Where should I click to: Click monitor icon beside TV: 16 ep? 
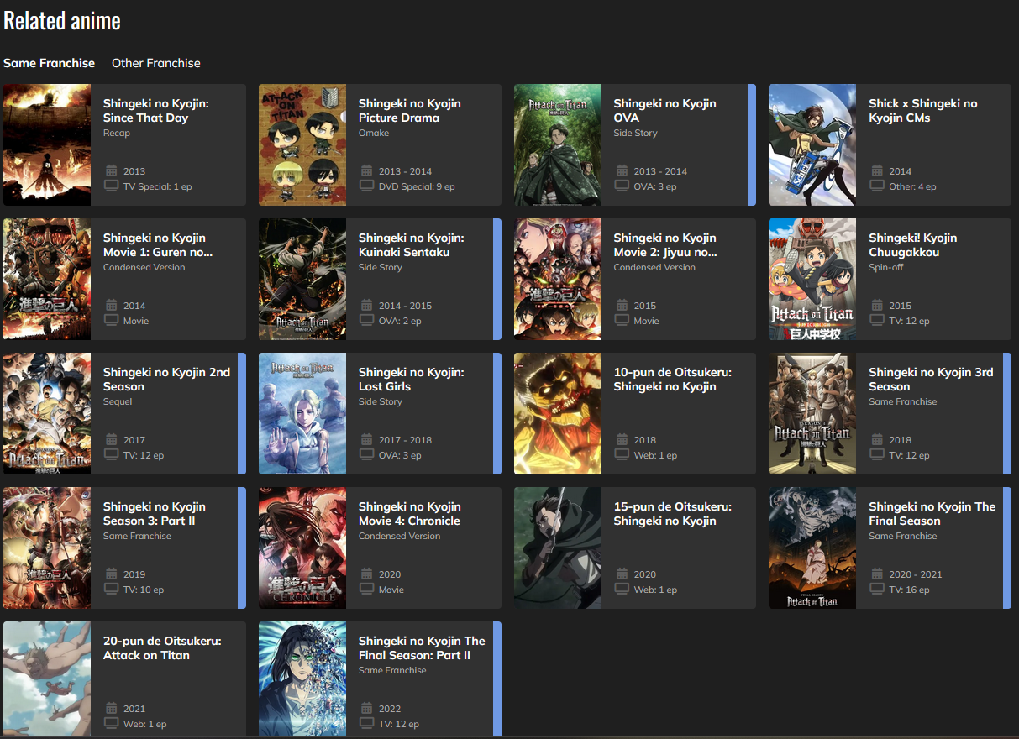[876, 589]
